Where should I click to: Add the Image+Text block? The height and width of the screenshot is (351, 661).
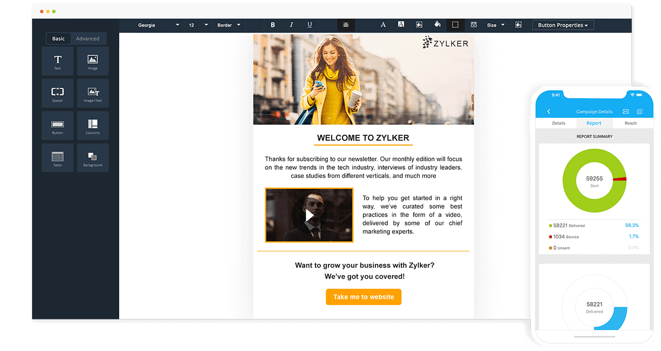[x=92, y=94]
